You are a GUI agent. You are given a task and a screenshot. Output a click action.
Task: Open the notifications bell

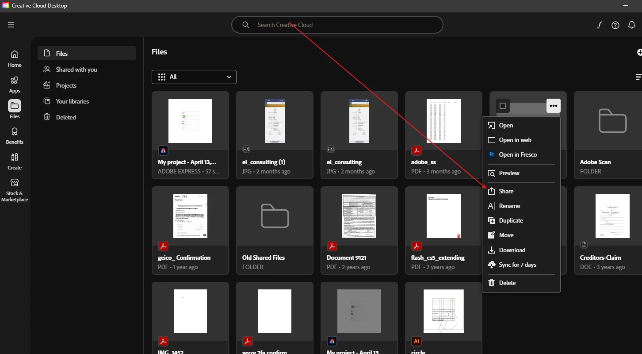click(x=632, y=25)
